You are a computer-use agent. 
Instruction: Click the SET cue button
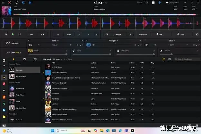(x=32, y=34)
